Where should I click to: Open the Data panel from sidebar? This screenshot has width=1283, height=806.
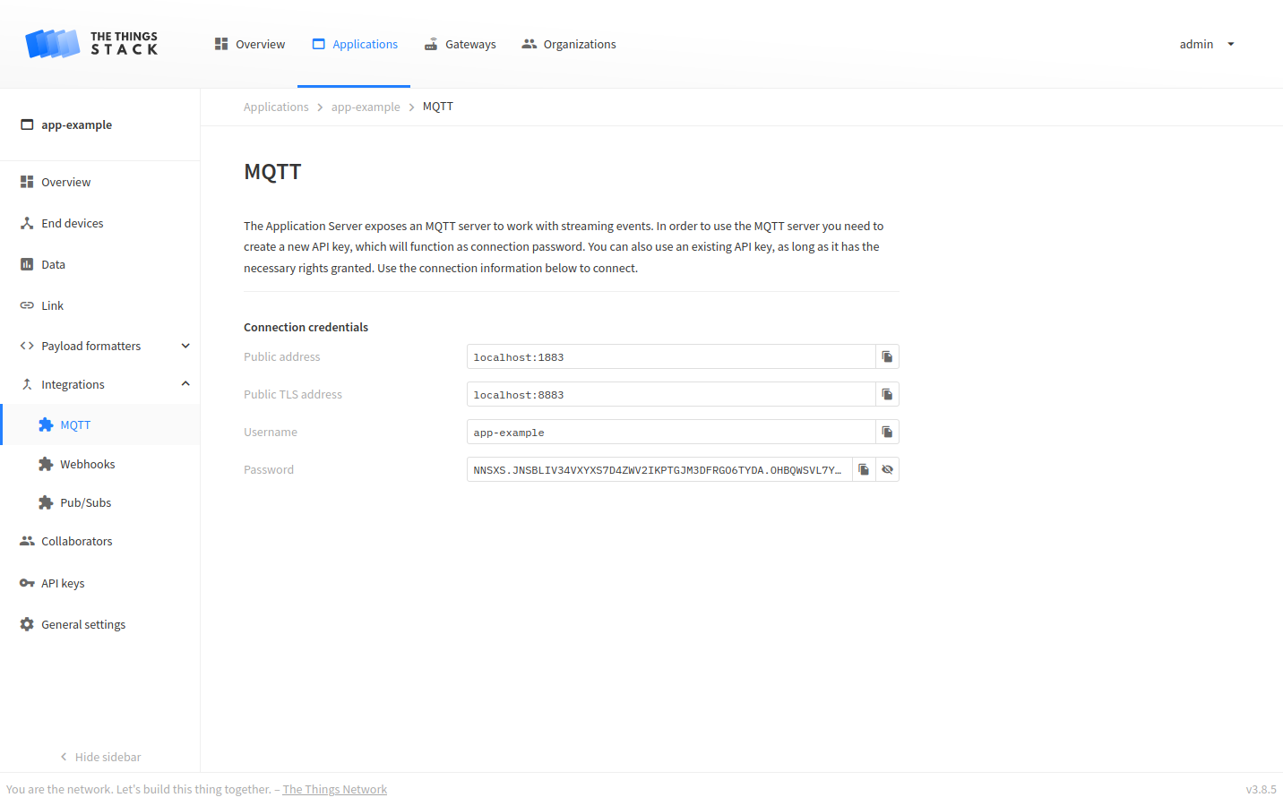pyautogui.click(x=55, y=264)
